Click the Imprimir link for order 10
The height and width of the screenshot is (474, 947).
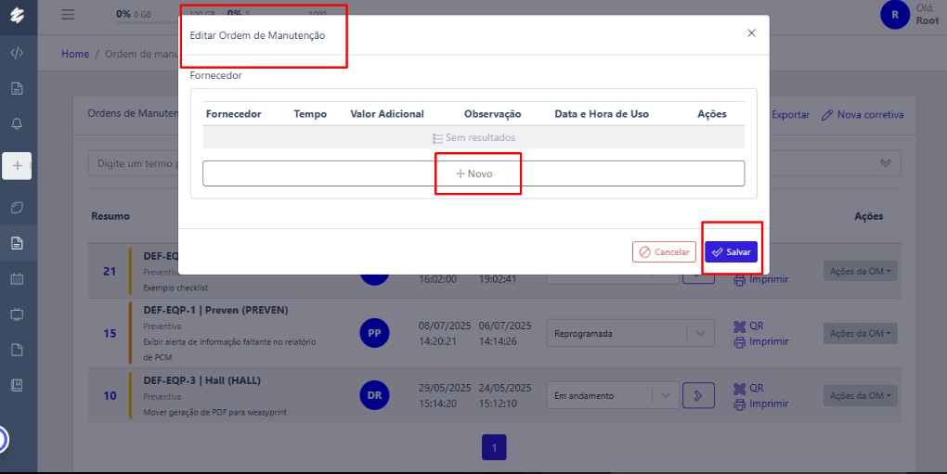pos(761,404)
